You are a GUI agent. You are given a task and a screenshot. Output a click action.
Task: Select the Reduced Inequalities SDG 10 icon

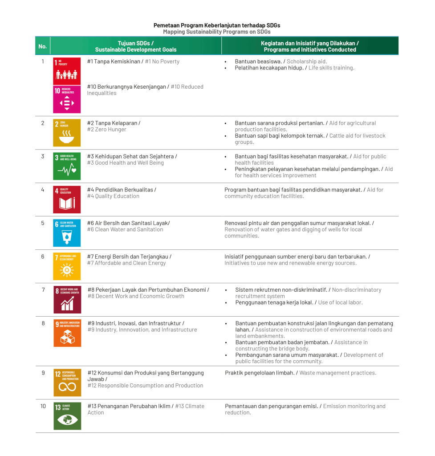pos(67,99)
